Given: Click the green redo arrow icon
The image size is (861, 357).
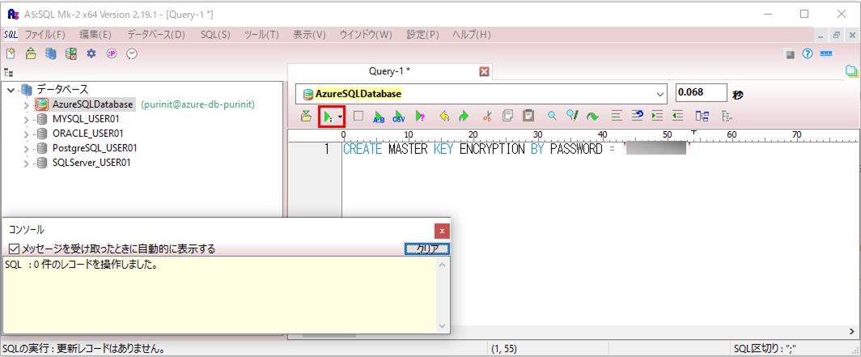Looking at the screenshot, I should click(464, 116).
